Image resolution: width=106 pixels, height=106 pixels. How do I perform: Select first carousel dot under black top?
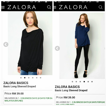[21, 78]
